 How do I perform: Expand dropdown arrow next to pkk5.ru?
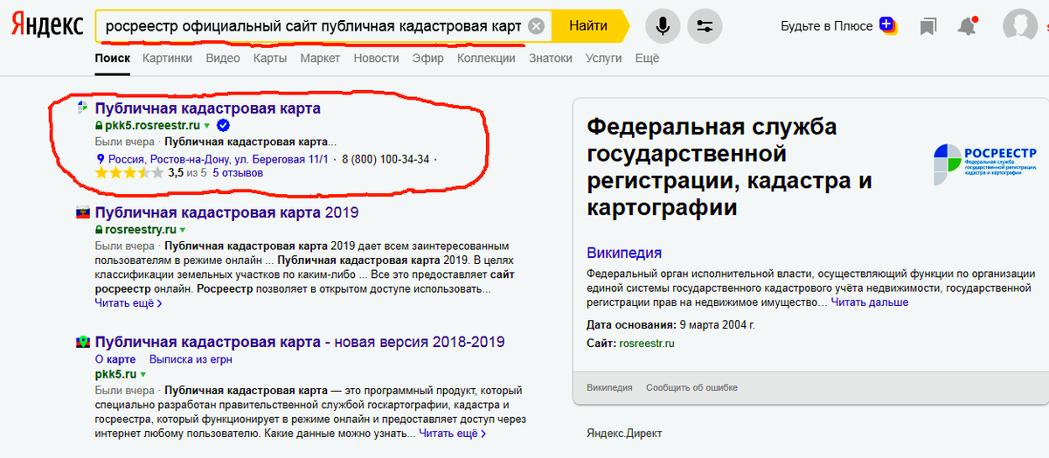[x=143, y=375]
